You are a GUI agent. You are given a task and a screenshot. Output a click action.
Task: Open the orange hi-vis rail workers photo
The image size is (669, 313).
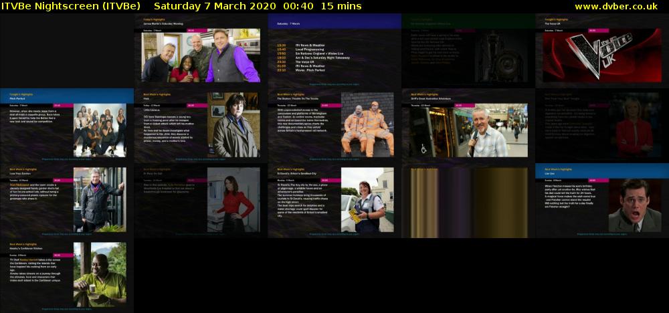pos(367,125)
